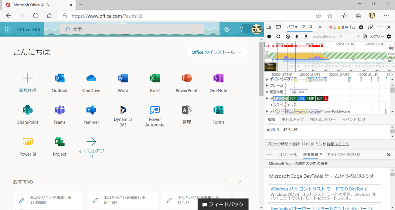Click the reload and profile button

278,37
